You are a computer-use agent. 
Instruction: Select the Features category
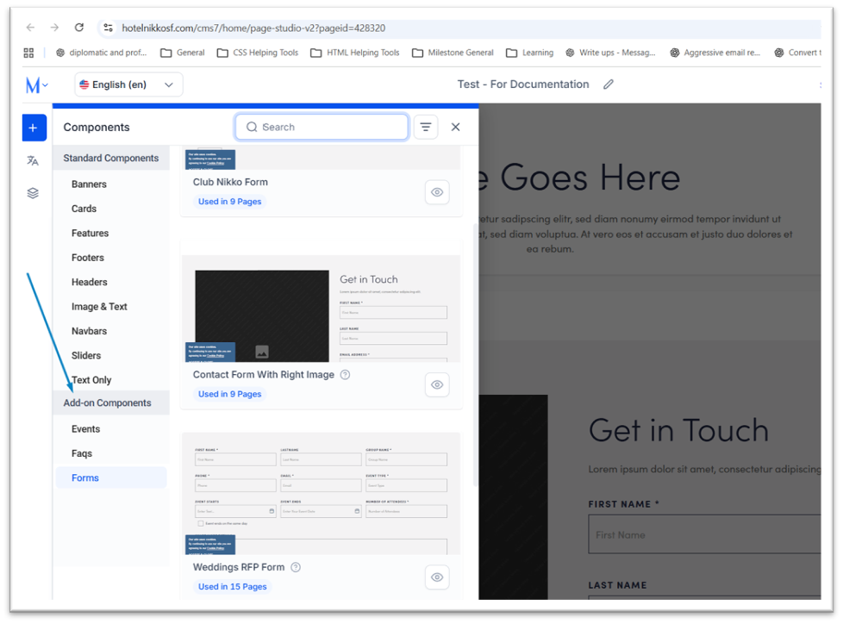click(x=90, y=234)
